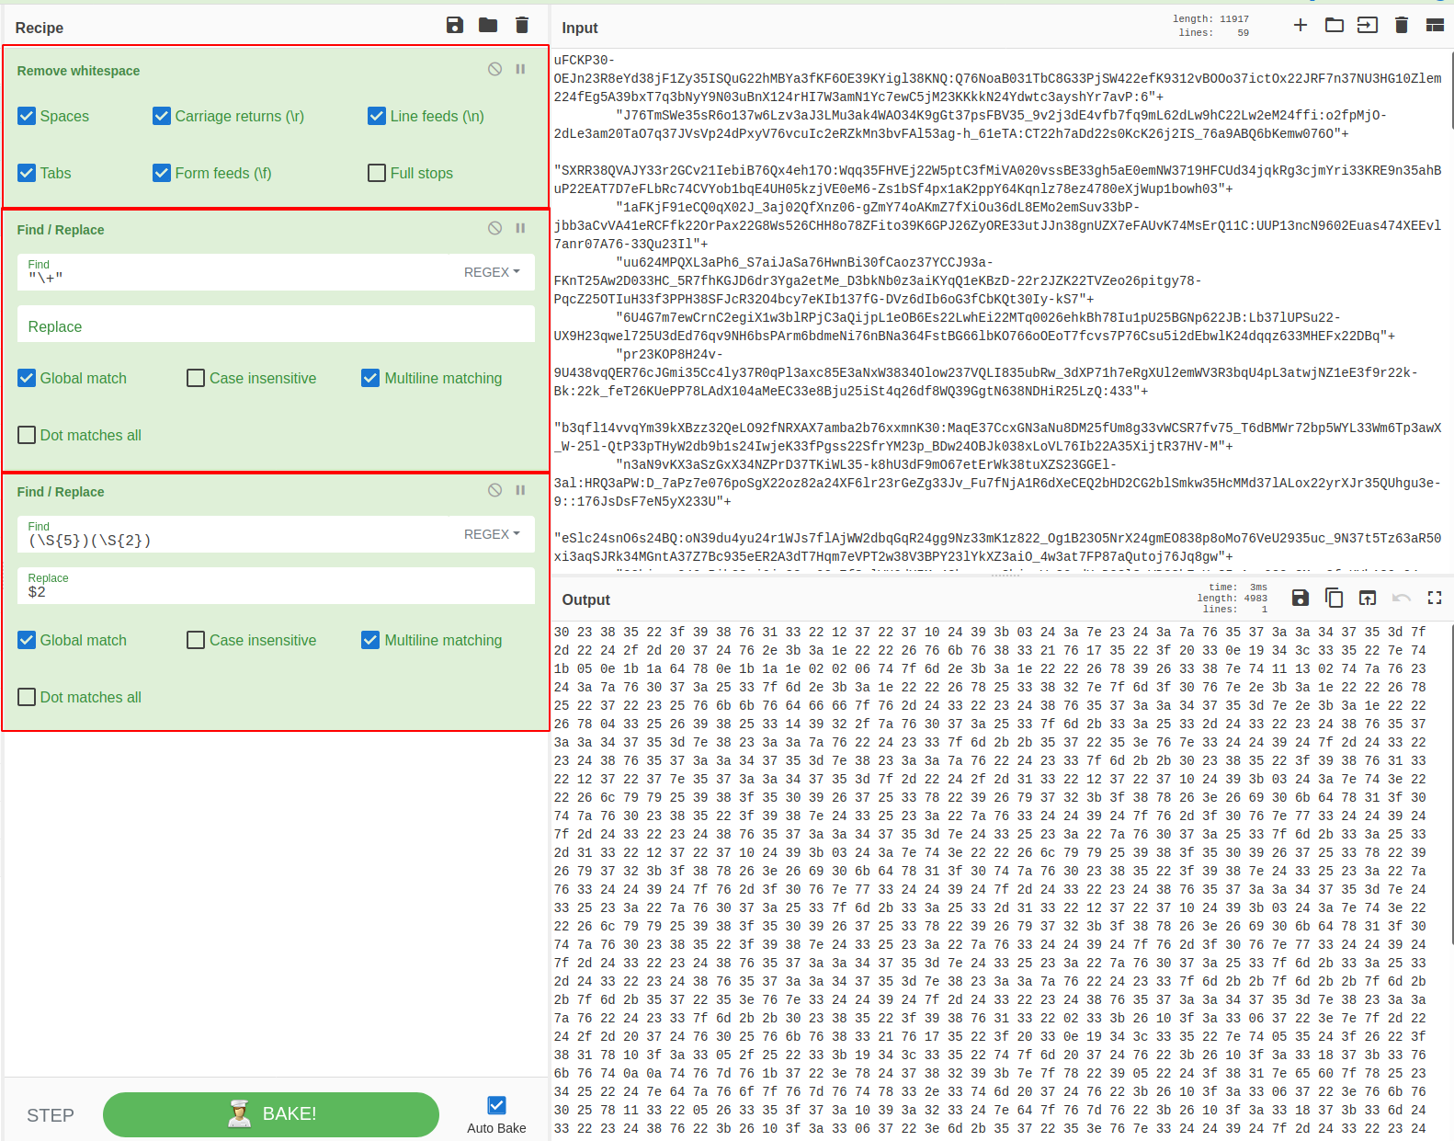The image size is (1454, 1141).
Task: Save the output to a file
Action: [x=1300, y=598]
